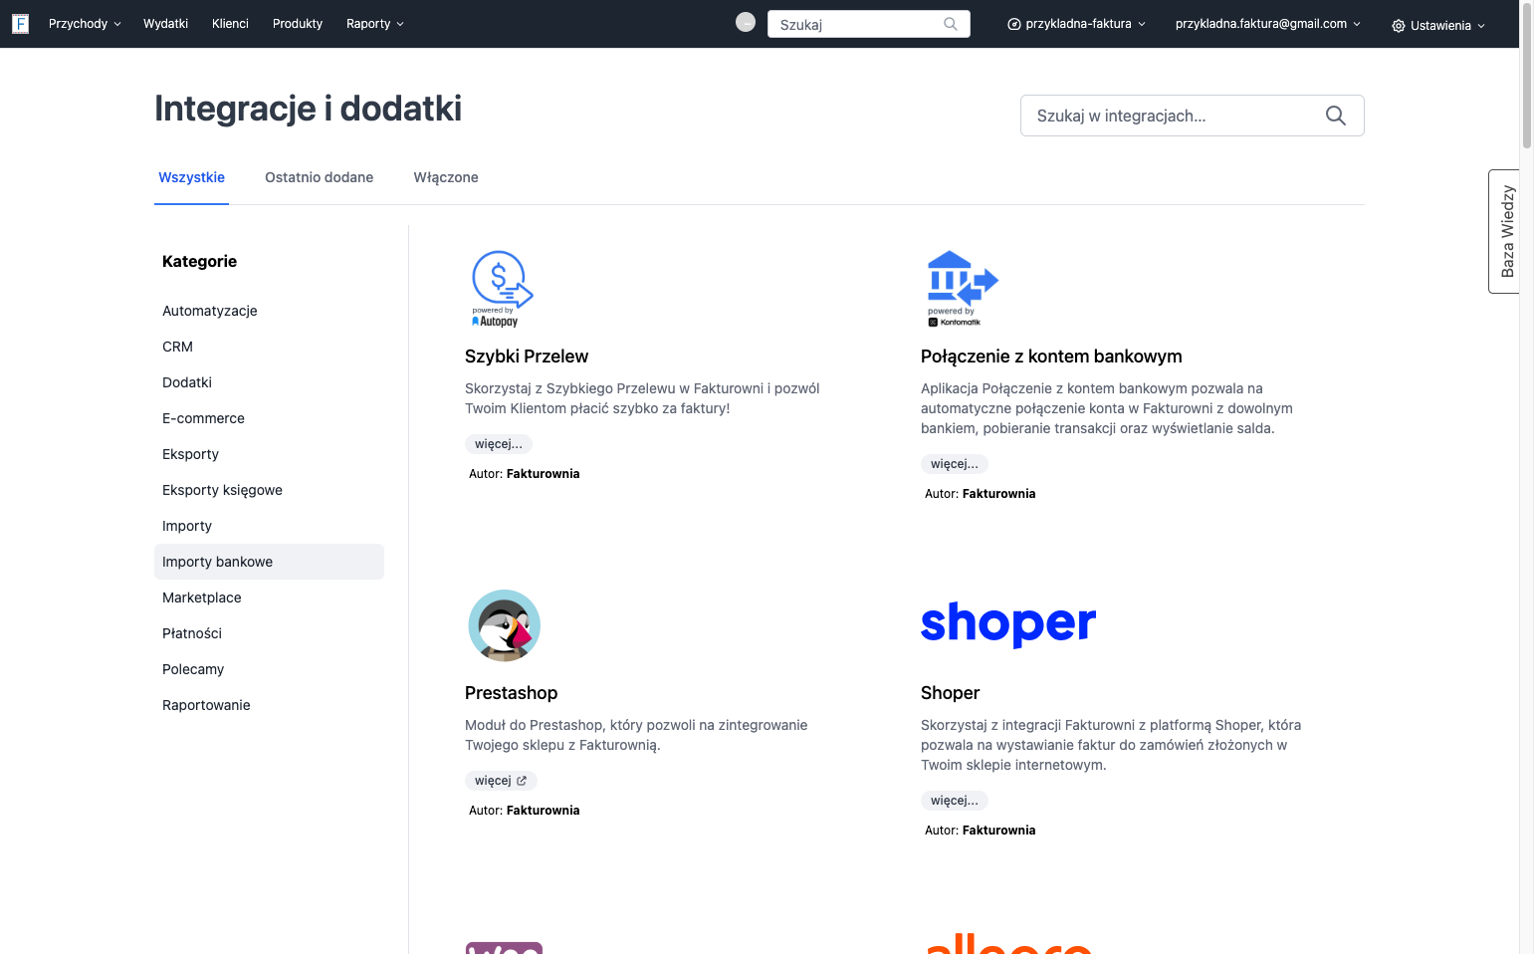Viewport: 1534px width, 954px height.
Task: Select the Raportowanie category
Action: [269, 705]
